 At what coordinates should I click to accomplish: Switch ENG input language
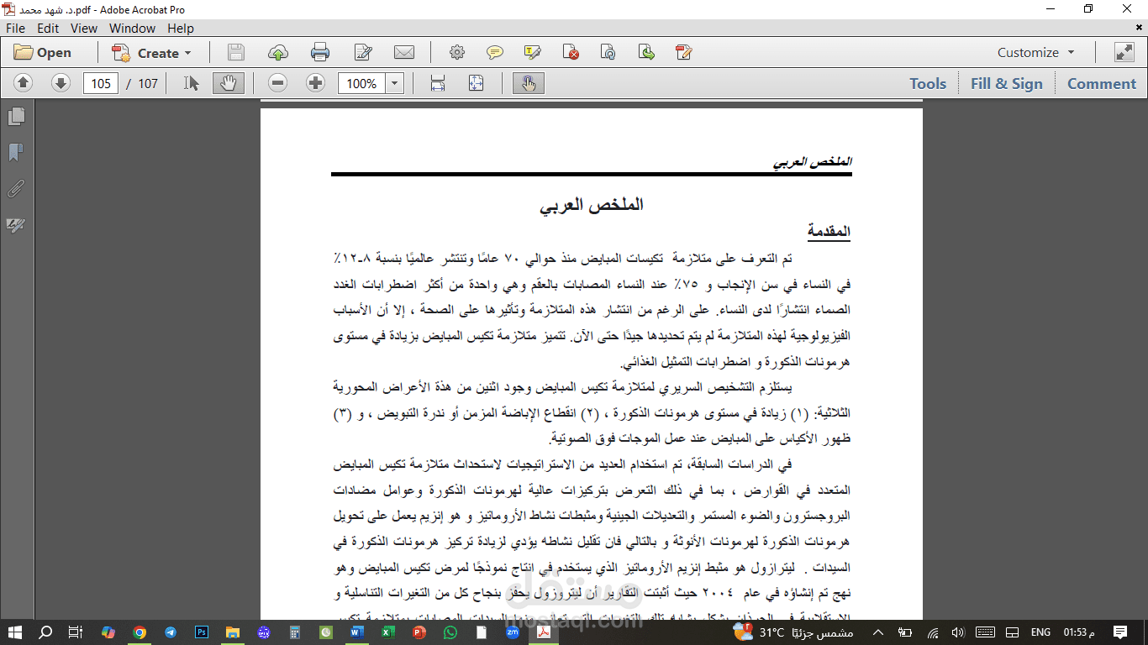coord(1040,632)
